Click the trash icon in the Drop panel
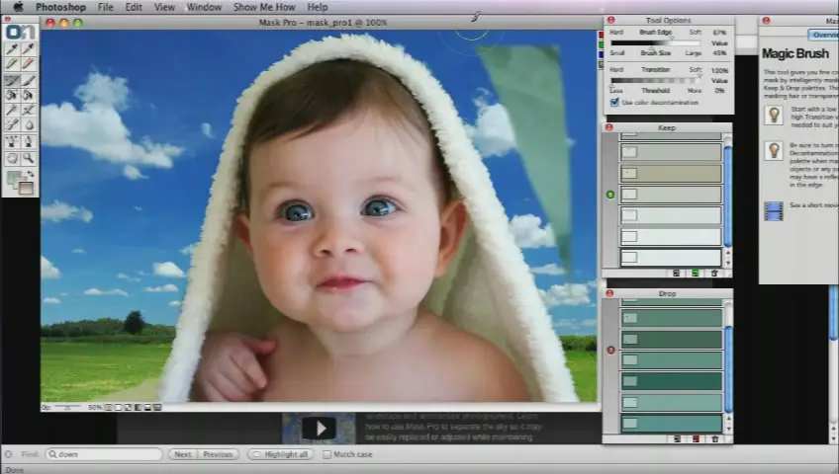The height and width of the screenshot is (474, 839). tap(715, 439)
